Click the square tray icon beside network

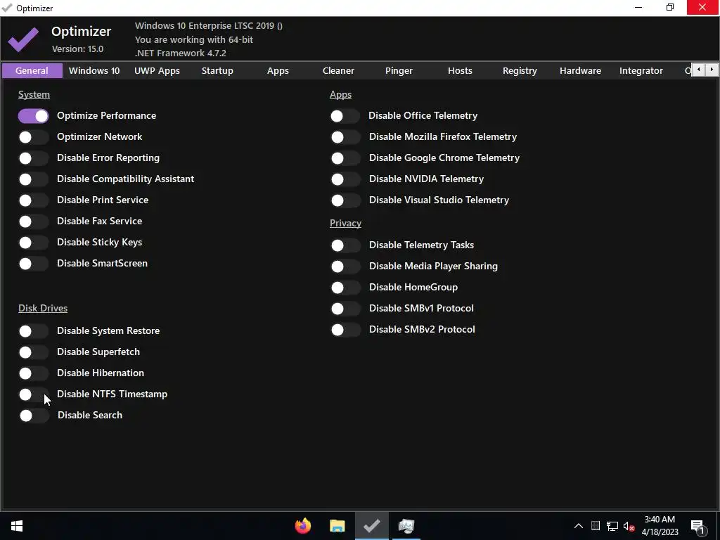click(x=595, y=526)
